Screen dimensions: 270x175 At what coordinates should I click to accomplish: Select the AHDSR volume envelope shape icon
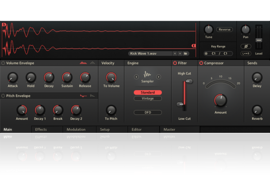pos(83,63)
